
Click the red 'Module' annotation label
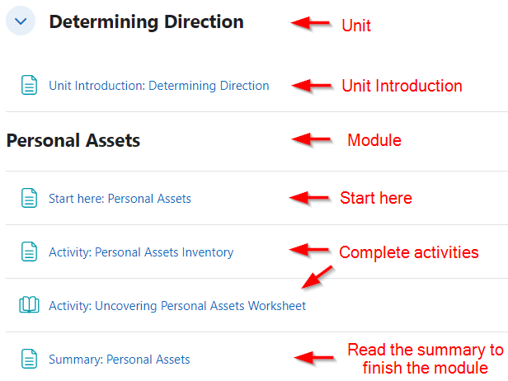click(x=374, y=140)
